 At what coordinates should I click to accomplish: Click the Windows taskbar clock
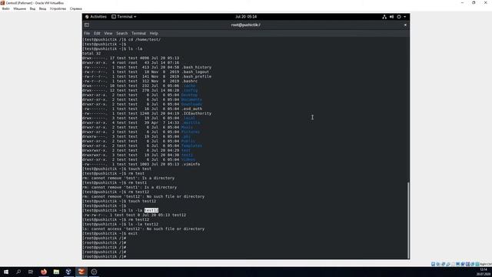484,272
